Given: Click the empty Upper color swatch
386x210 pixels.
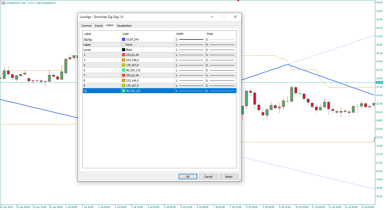Looking at the screenshot, I should (x=123, y=45).
